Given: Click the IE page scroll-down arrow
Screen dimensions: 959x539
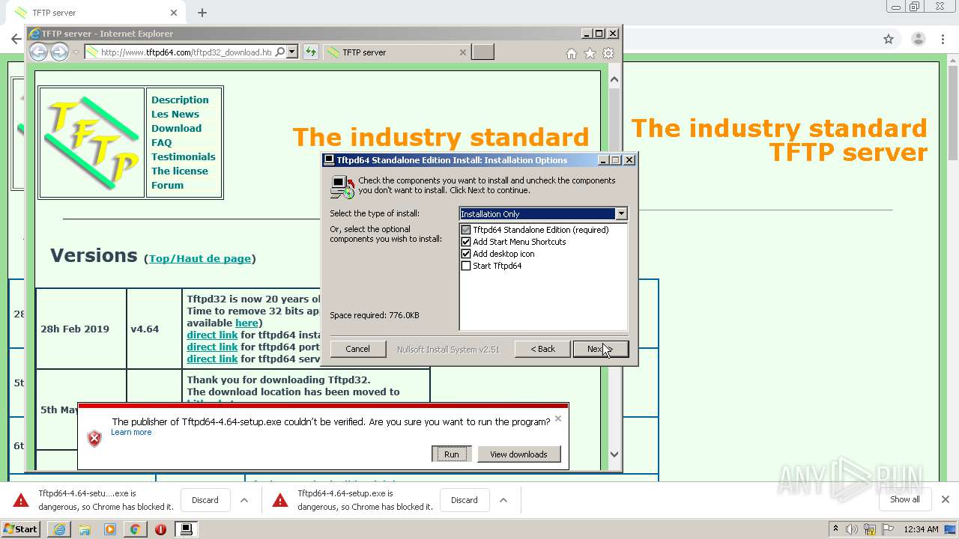Looking at the screenshot, I should pos(614,454).
